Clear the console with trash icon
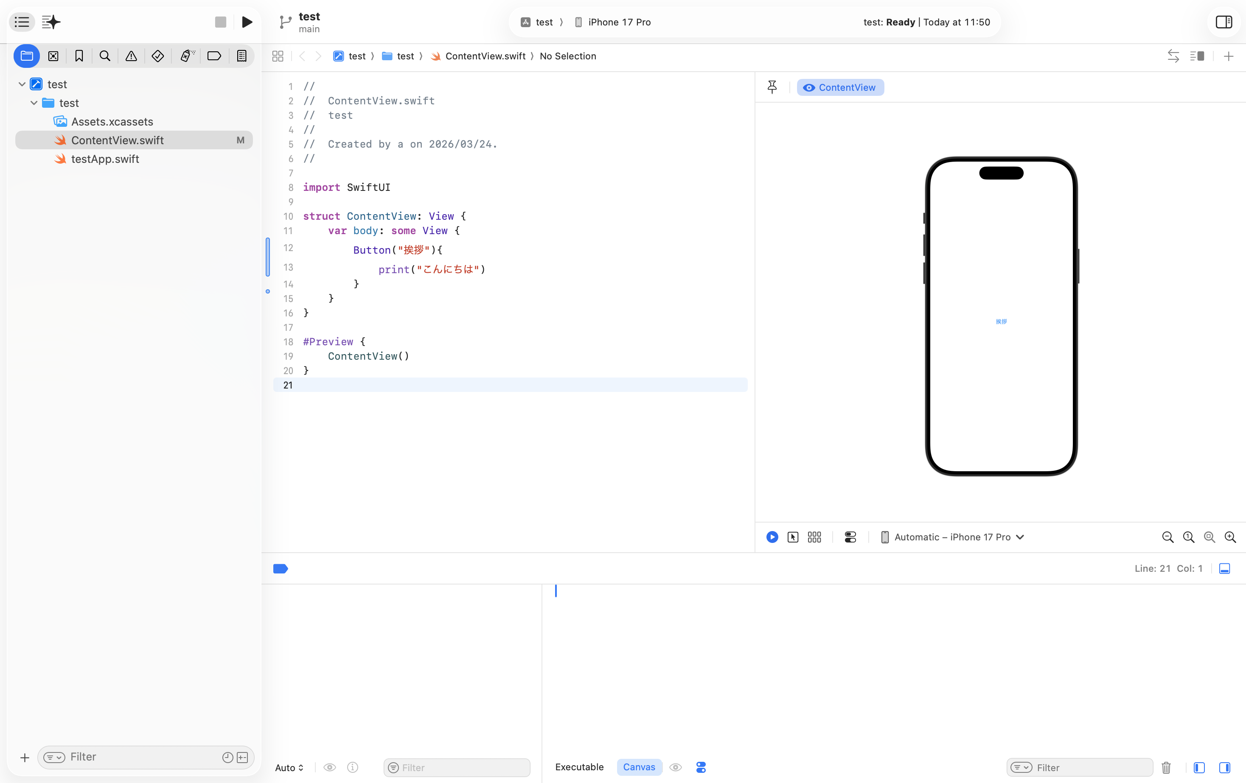This screenshot has height=783, width=1246. (x=1166, y=767)
